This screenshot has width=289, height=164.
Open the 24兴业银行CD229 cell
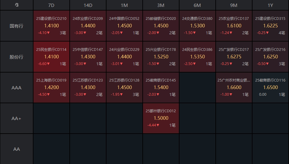[124, 57]
